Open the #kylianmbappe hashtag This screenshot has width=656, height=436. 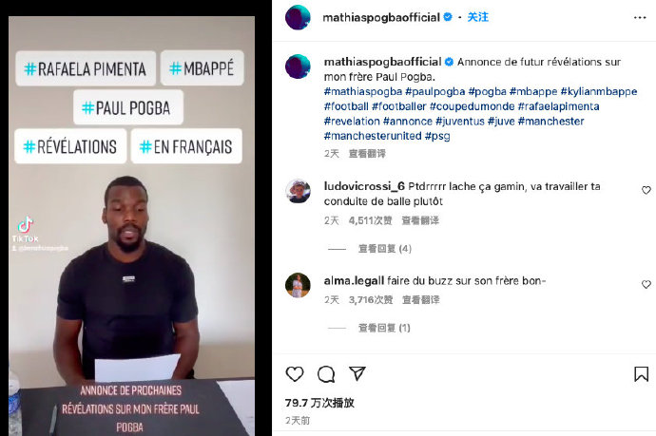click(x=599, y=91)
